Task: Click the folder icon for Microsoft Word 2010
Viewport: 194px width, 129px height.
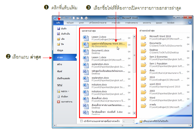Action: click(x=144, y=38)
